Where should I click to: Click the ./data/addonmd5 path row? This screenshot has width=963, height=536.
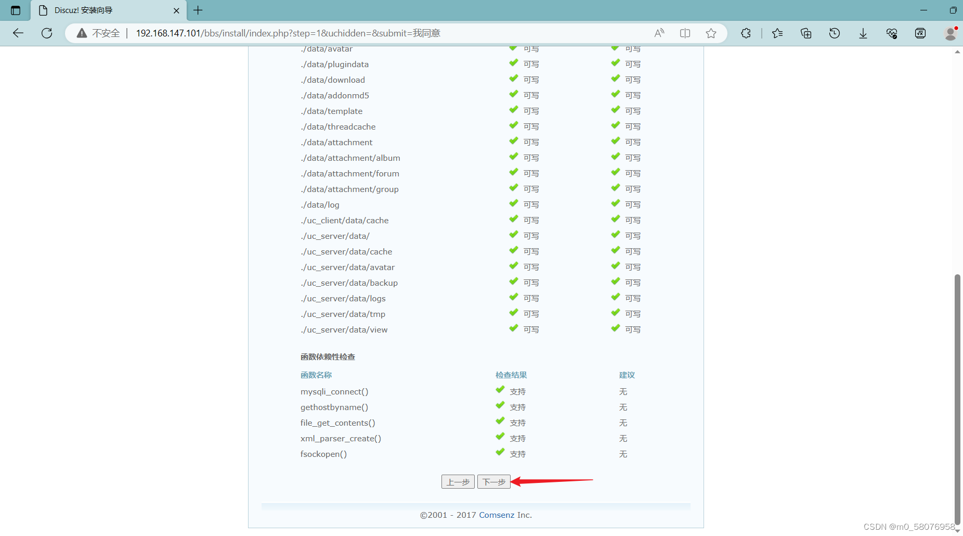click(335, 96)
